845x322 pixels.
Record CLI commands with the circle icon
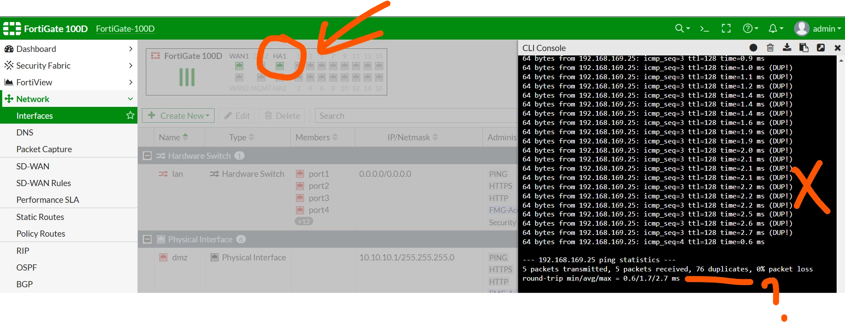(x=753, y=48)
